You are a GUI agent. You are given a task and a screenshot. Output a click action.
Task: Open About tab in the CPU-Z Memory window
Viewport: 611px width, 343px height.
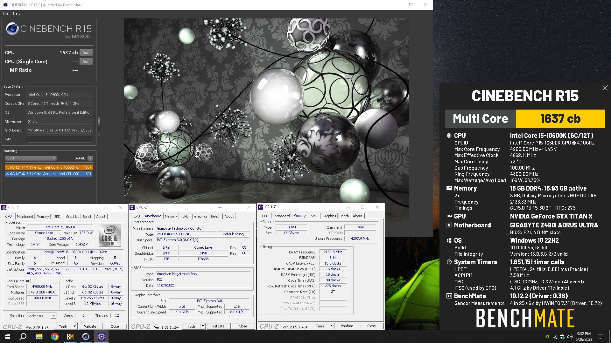[x=357, y=216]
